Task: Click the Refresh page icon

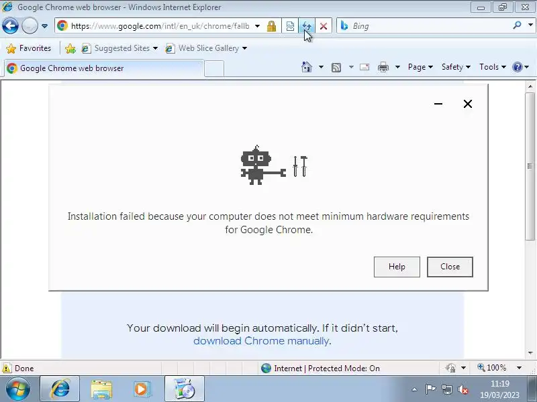Action: pyautogui.click(x=307, y=26)
